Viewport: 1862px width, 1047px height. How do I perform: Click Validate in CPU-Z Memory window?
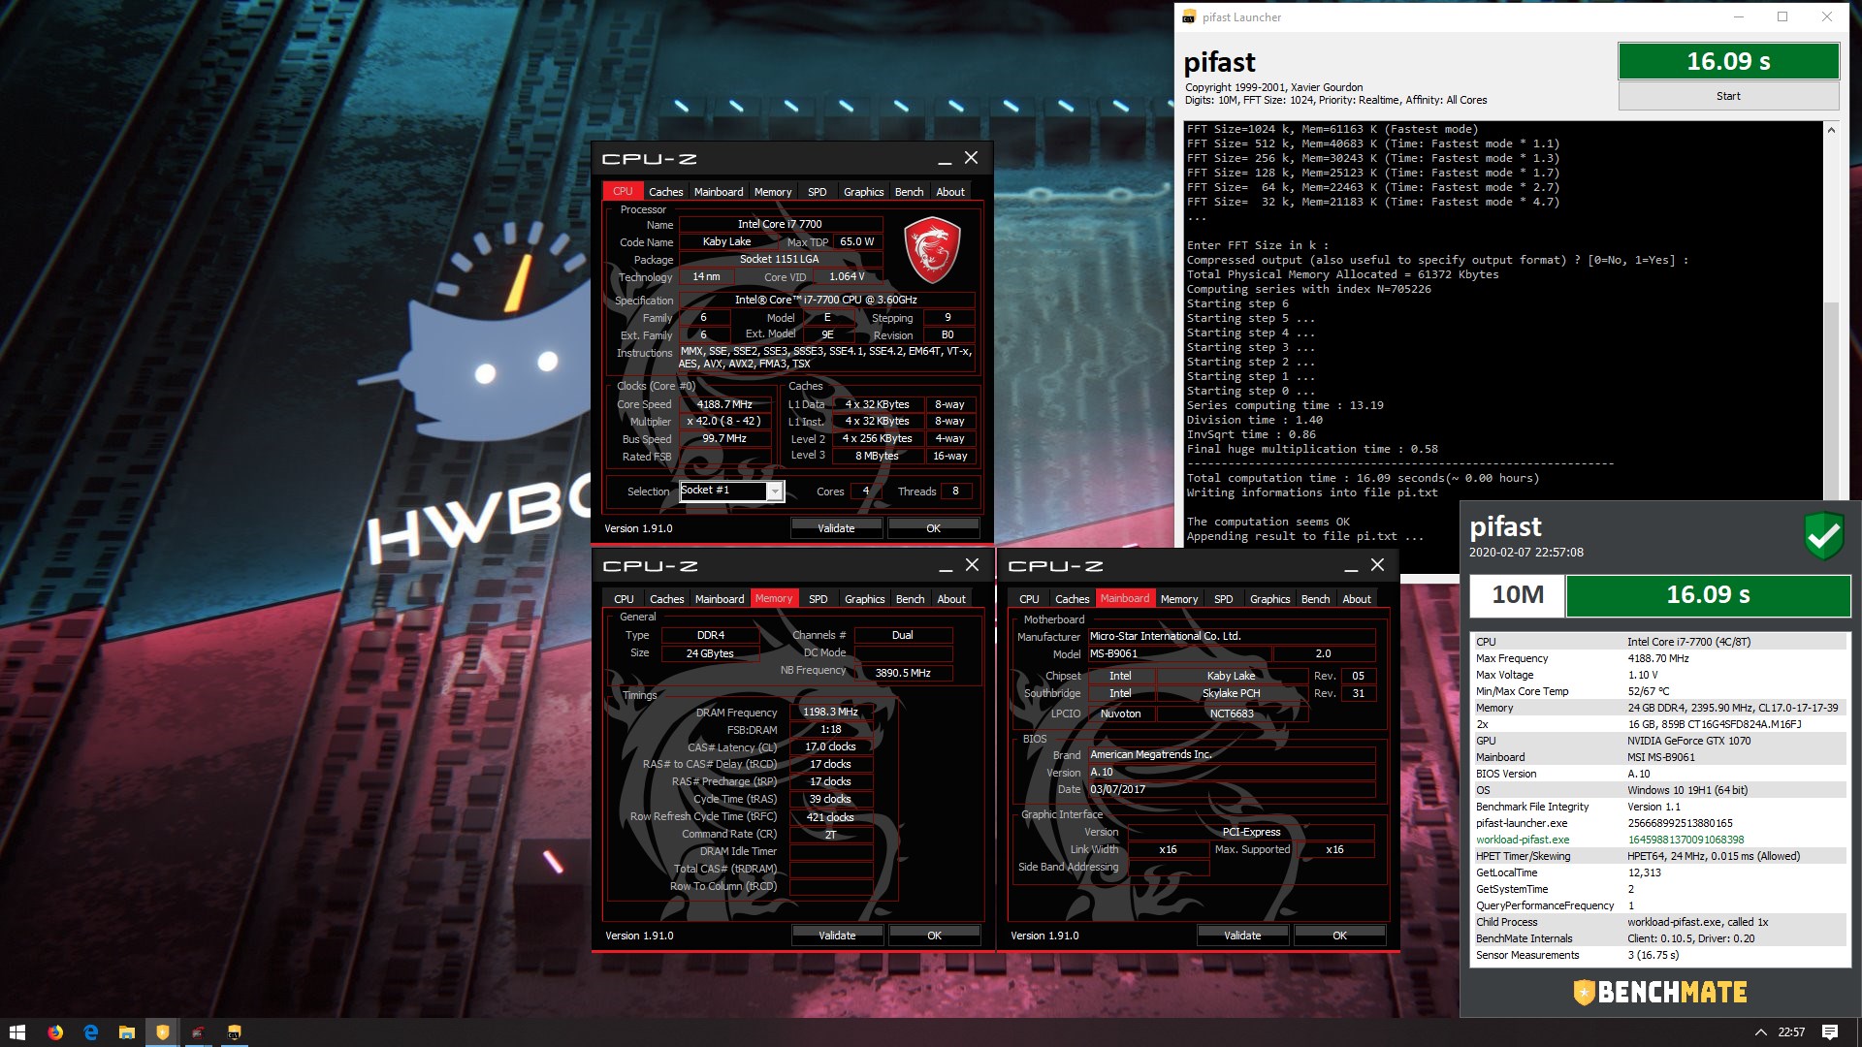[x=837, y=936]
